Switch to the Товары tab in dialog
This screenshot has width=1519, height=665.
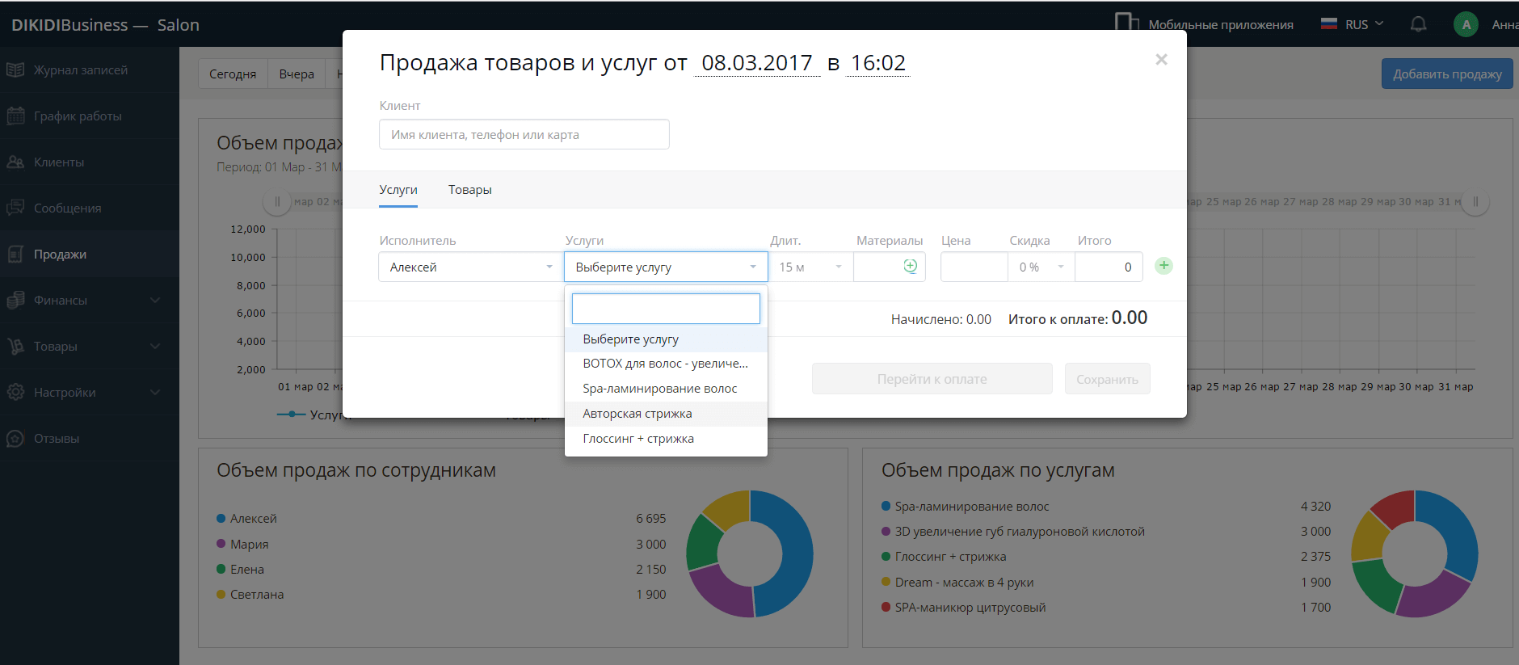coord(469,190)
